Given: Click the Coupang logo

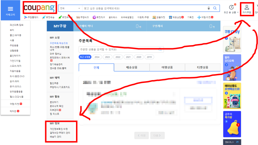Looking at the screenshot, I should [39, 8].
